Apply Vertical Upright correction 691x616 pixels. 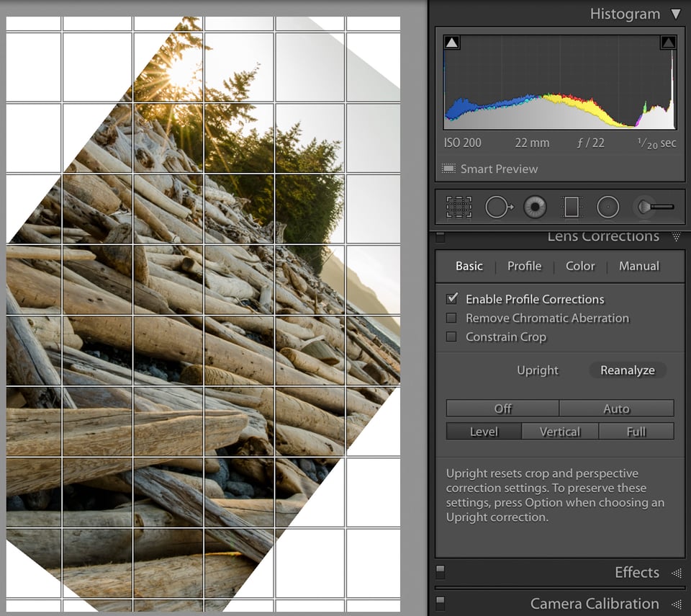tap(560, 432)
